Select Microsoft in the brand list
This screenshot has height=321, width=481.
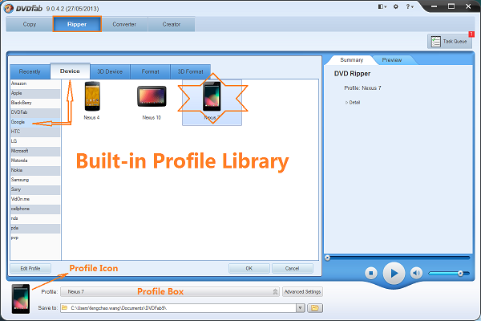click(35, 151)
